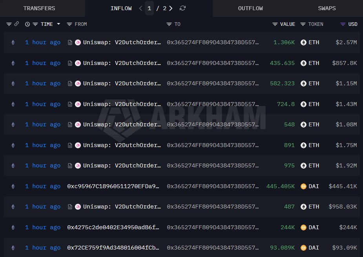Screen dimensions: 363x257
Task: Click ETH token icon in 548 row
Action: 303,124
